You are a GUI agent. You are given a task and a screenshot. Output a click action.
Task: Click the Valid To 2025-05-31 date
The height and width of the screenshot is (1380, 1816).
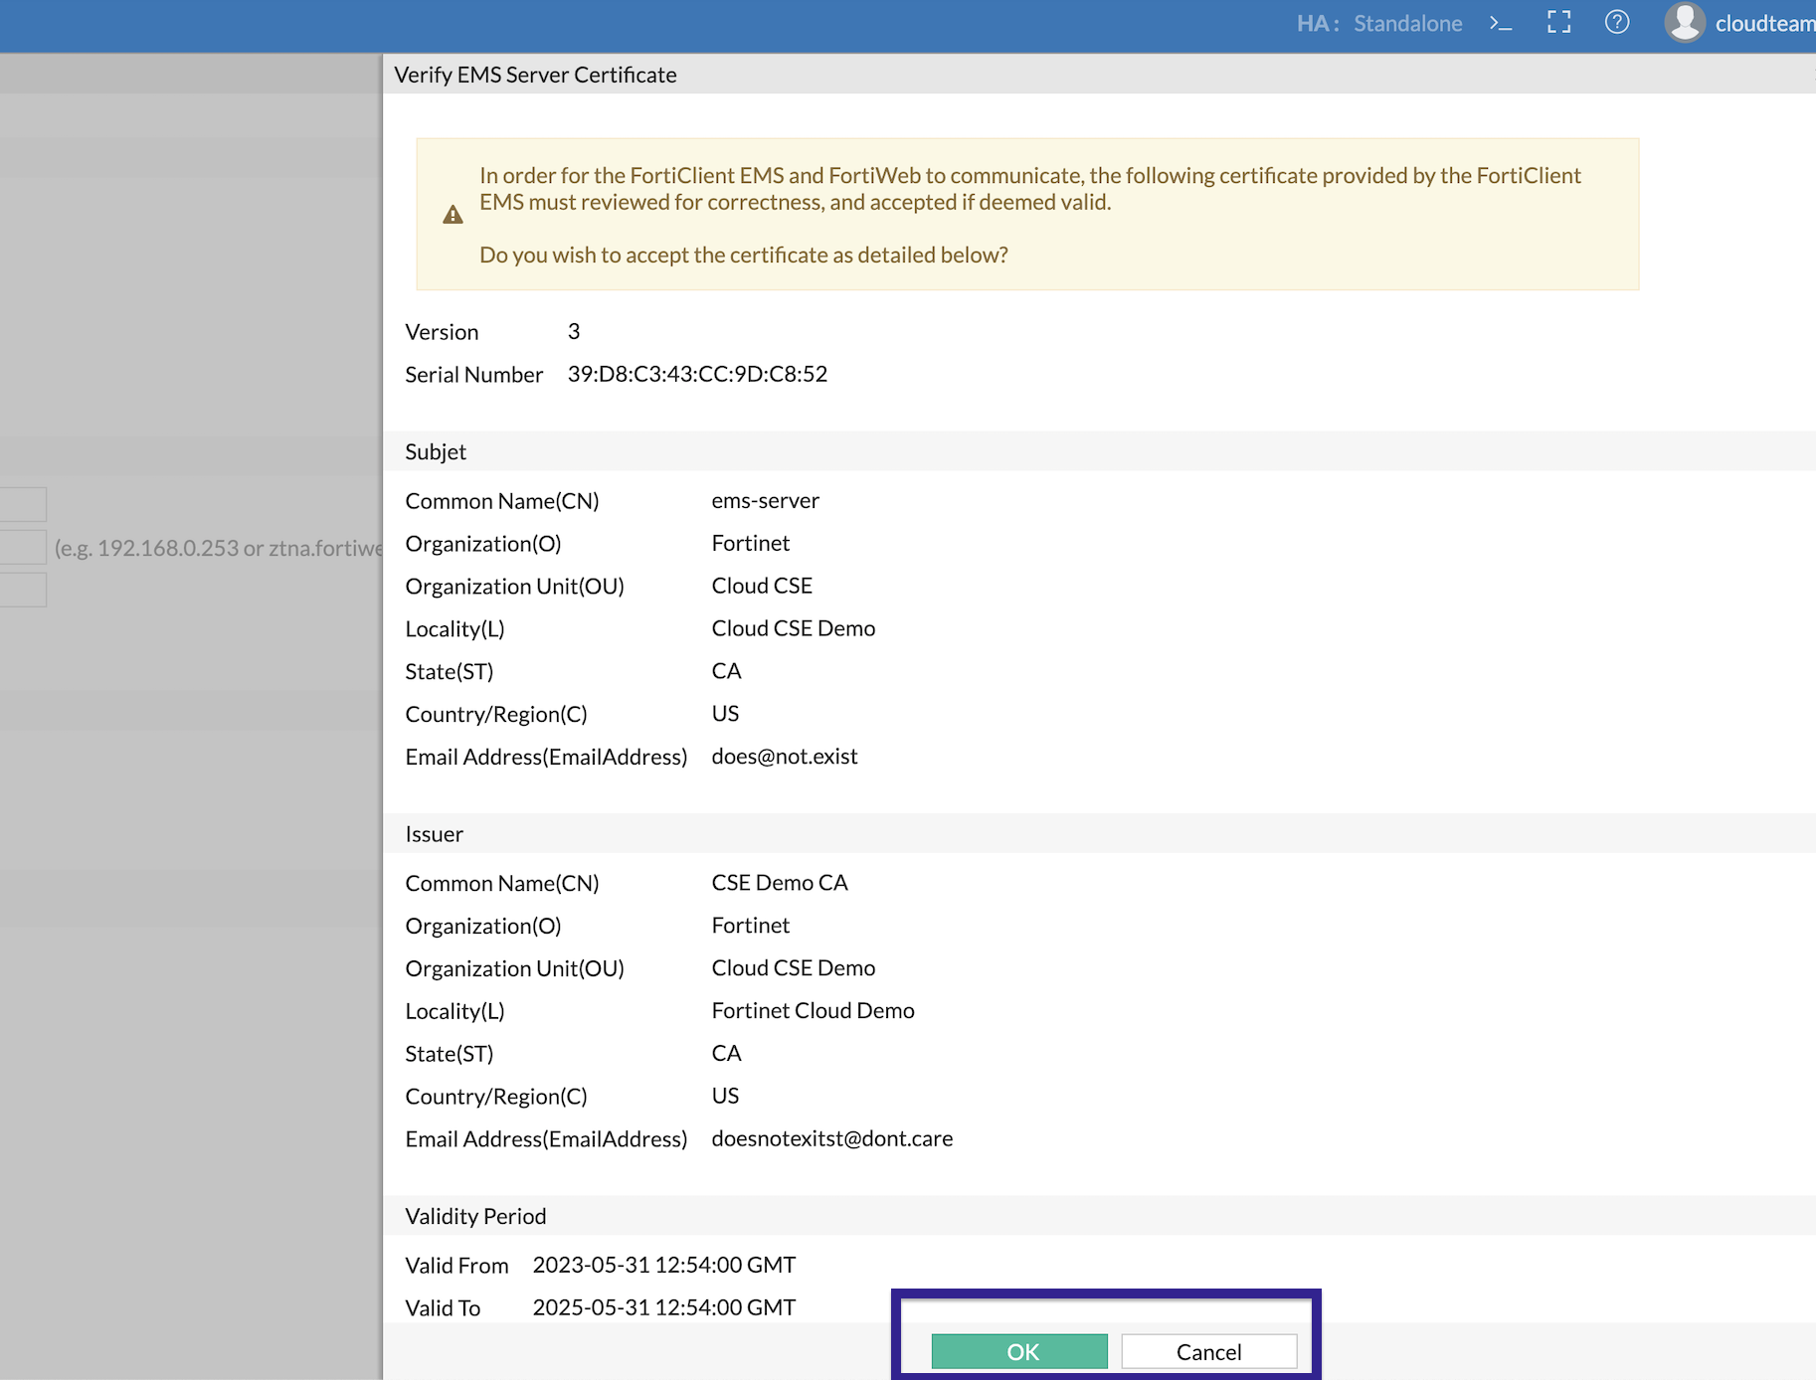[663, 1307]
